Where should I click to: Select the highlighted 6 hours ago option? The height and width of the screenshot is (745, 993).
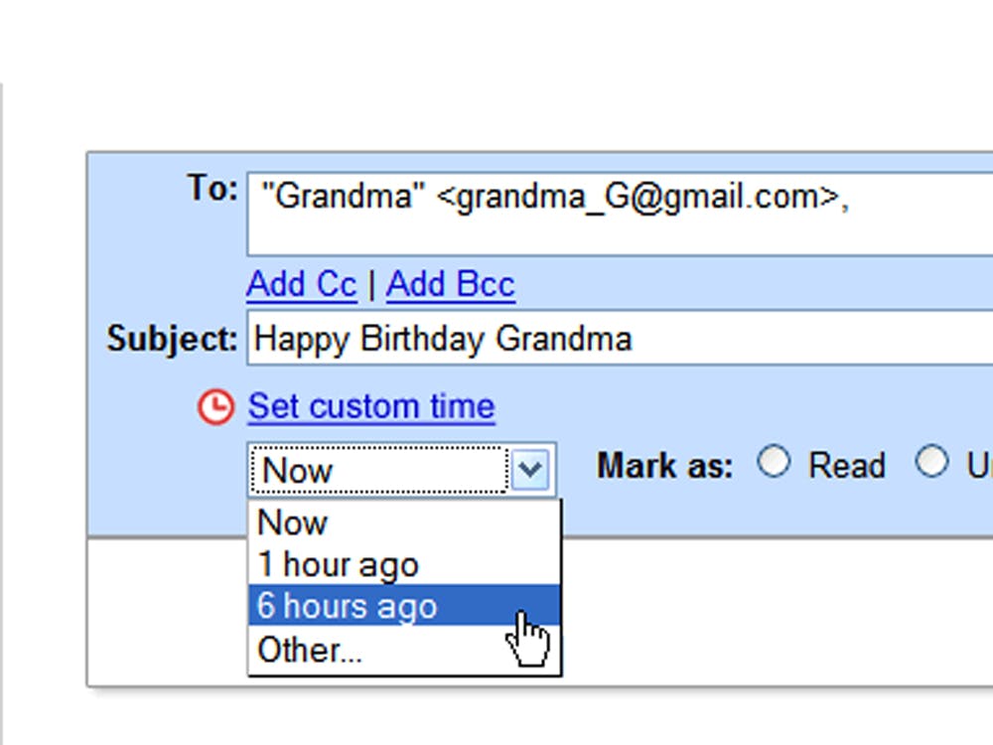click(x=404, y=606)
